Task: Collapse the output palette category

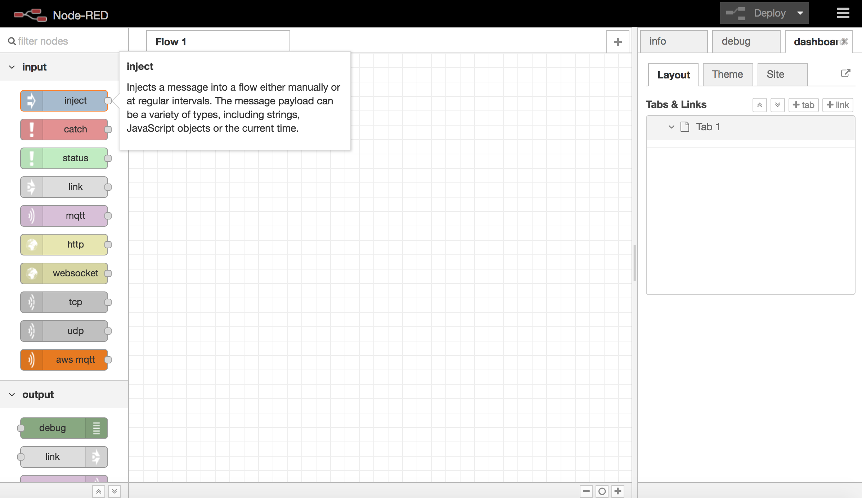Action: click(12, 395)
